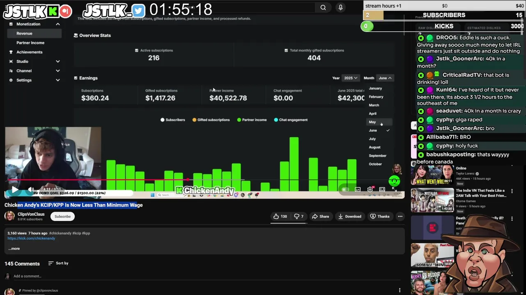The width and height of the screenshot is (526, 295).
Task: Click the Sort by lines icon
Action: (x=51, y=263)
